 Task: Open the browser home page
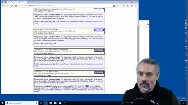coord(16,6)
